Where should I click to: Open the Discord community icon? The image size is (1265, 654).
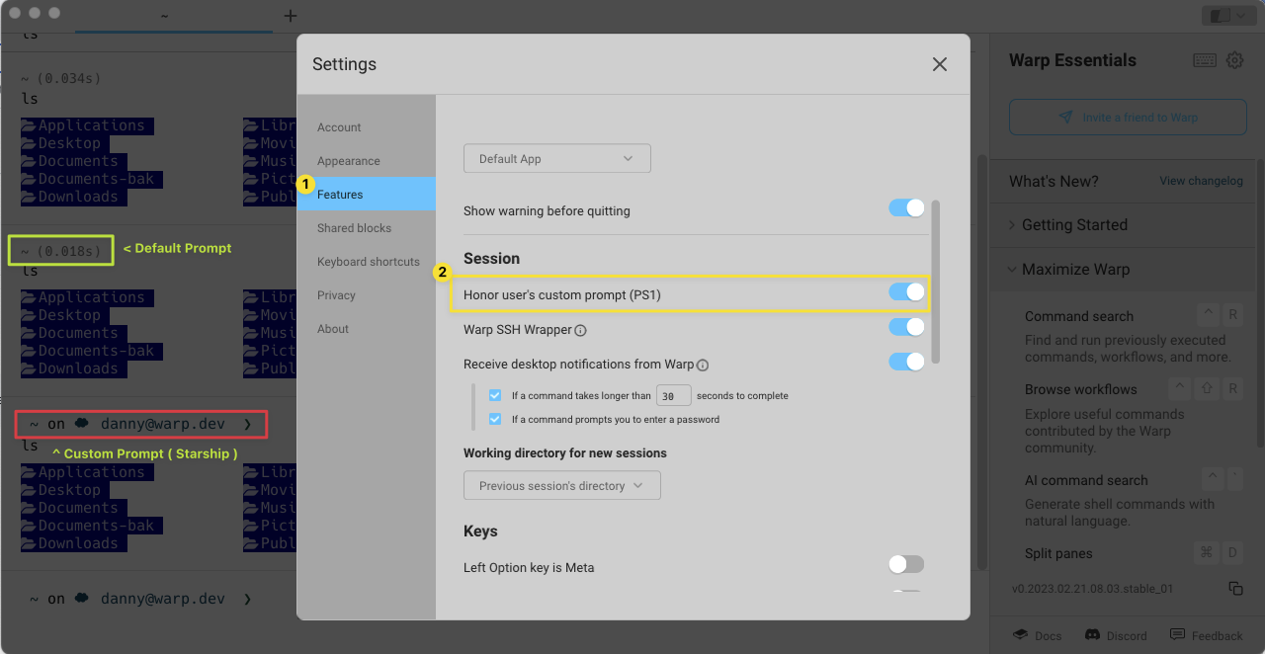tap(1090, 635)
